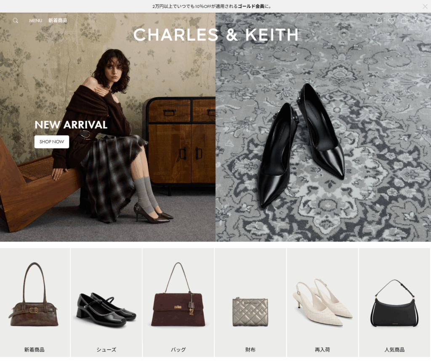Click the CHARLES & KEITH logo
The height and width of the screenshot is (361, 431).
click(x=216, y=35)
